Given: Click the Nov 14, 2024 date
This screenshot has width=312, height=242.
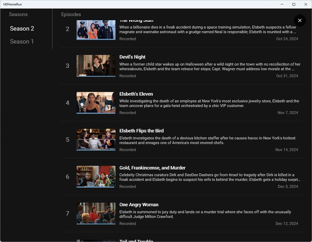Looking at the screenshot, I should 286,149.
